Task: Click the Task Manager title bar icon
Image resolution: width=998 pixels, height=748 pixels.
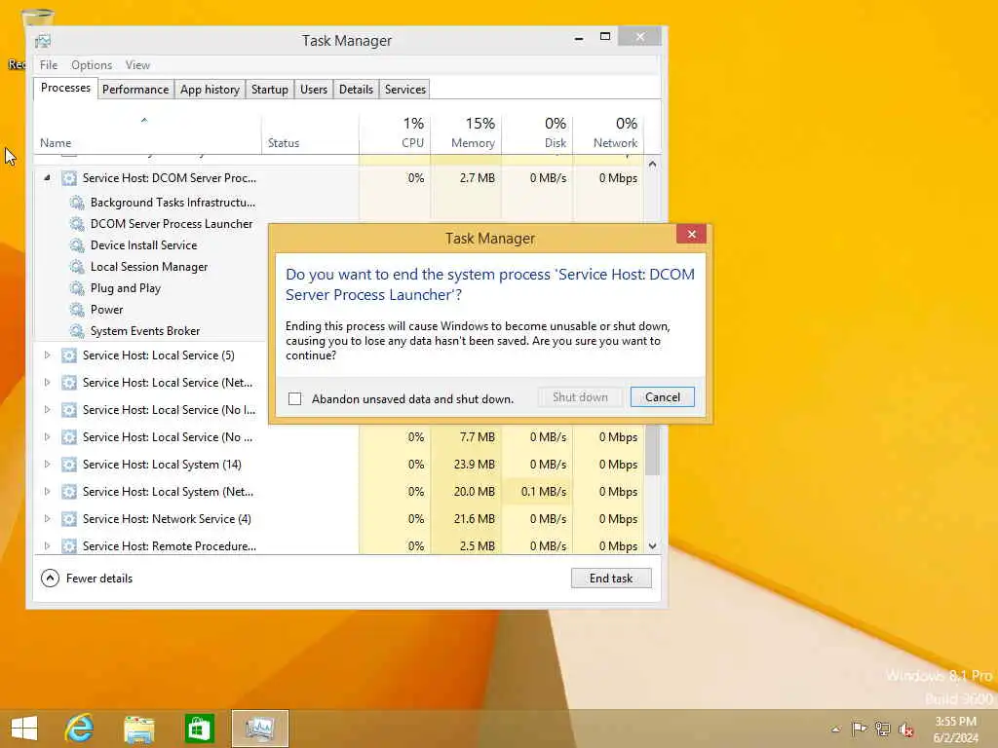Action: click(x=43, y=41)
